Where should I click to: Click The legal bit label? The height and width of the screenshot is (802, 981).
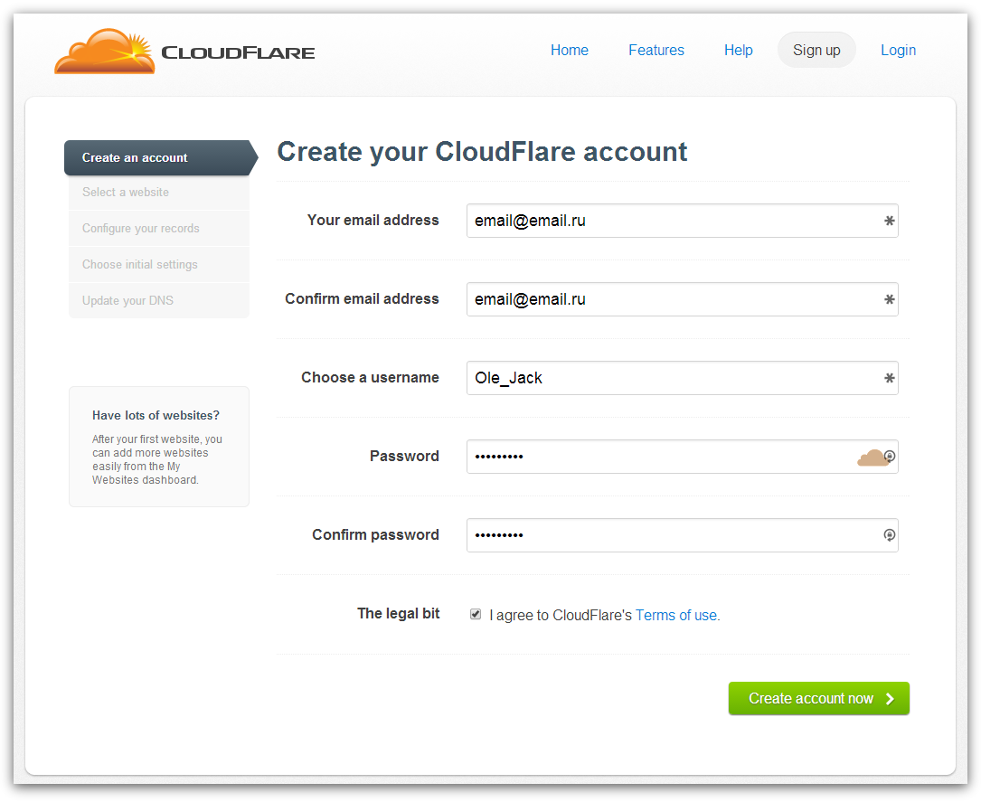pyautogui.click(x=398, y=614)
